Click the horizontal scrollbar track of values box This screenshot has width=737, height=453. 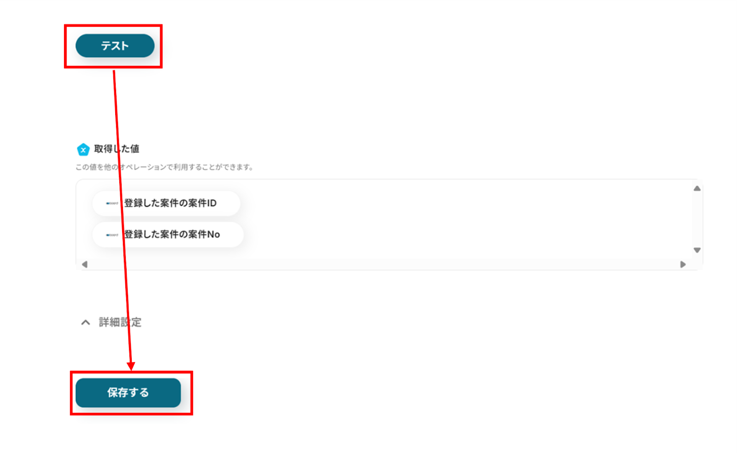(x=384, y=265)
